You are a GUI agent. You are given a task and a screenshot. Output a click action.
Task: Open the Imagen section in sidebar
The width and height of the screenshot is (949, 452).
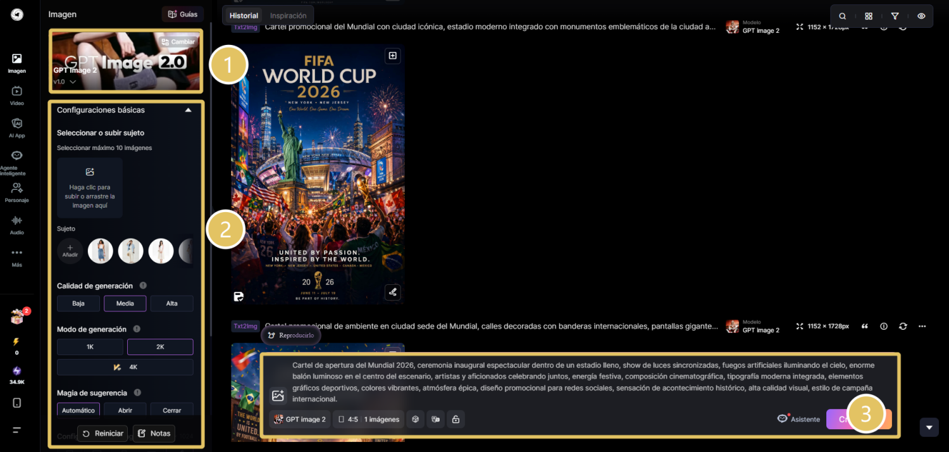click(17, 64)
